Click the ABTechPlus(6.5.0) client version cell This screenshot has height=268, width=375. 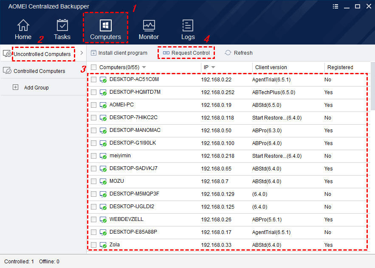(x=273, y=92)
